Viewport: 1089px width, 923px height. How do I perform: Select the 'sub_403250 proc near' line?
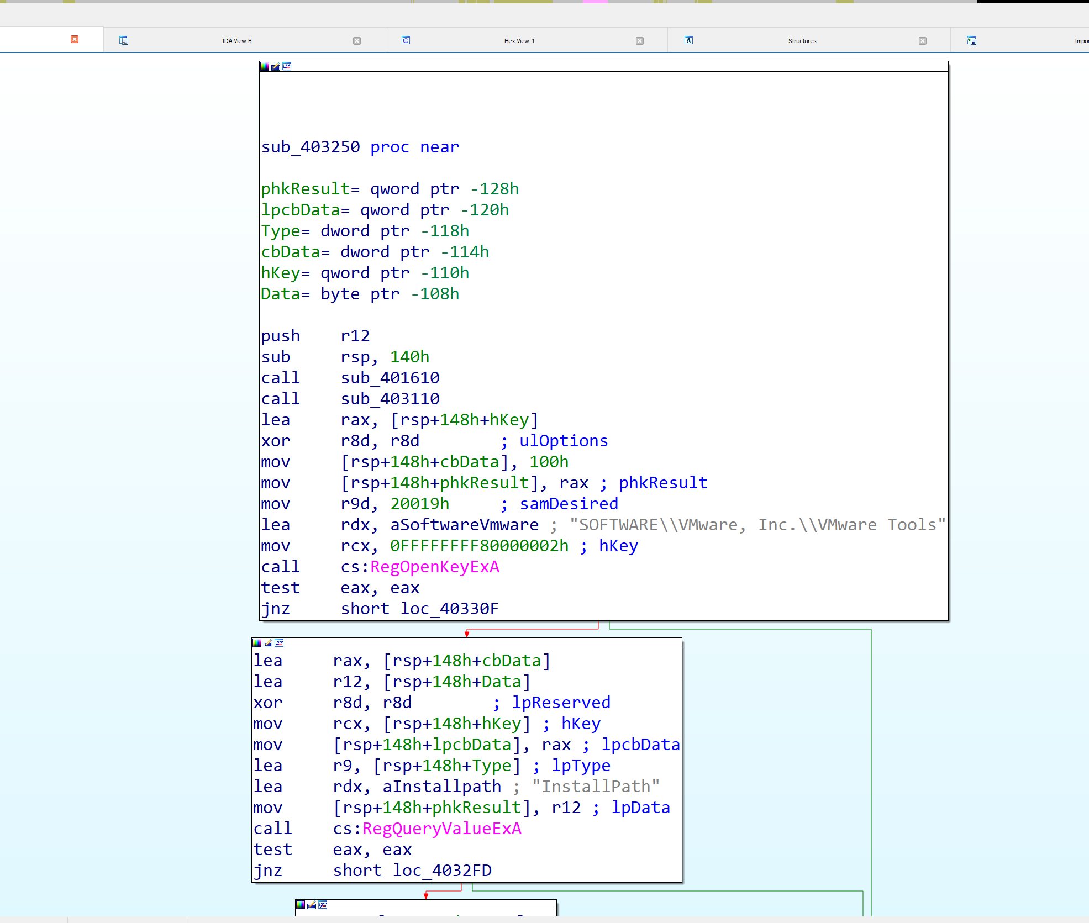click(x=360, y=147)
